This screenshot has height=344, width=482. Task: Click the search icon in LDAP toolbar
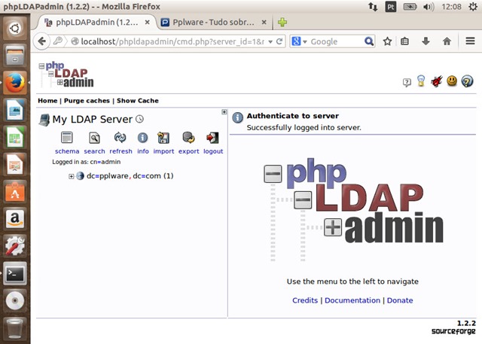click(x=94, y=138)
